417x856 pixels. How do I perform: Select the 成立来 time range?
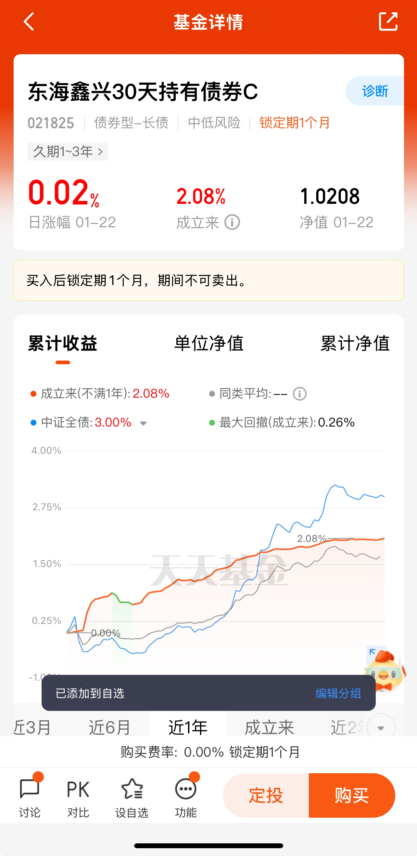[269, 727]
